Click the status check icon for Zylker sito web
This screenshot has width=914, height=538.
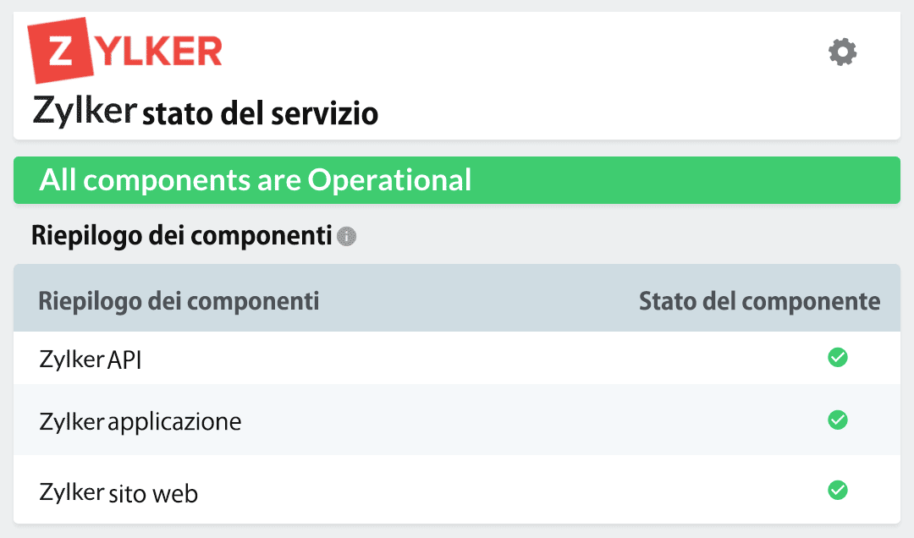click(x=837, y=491)
